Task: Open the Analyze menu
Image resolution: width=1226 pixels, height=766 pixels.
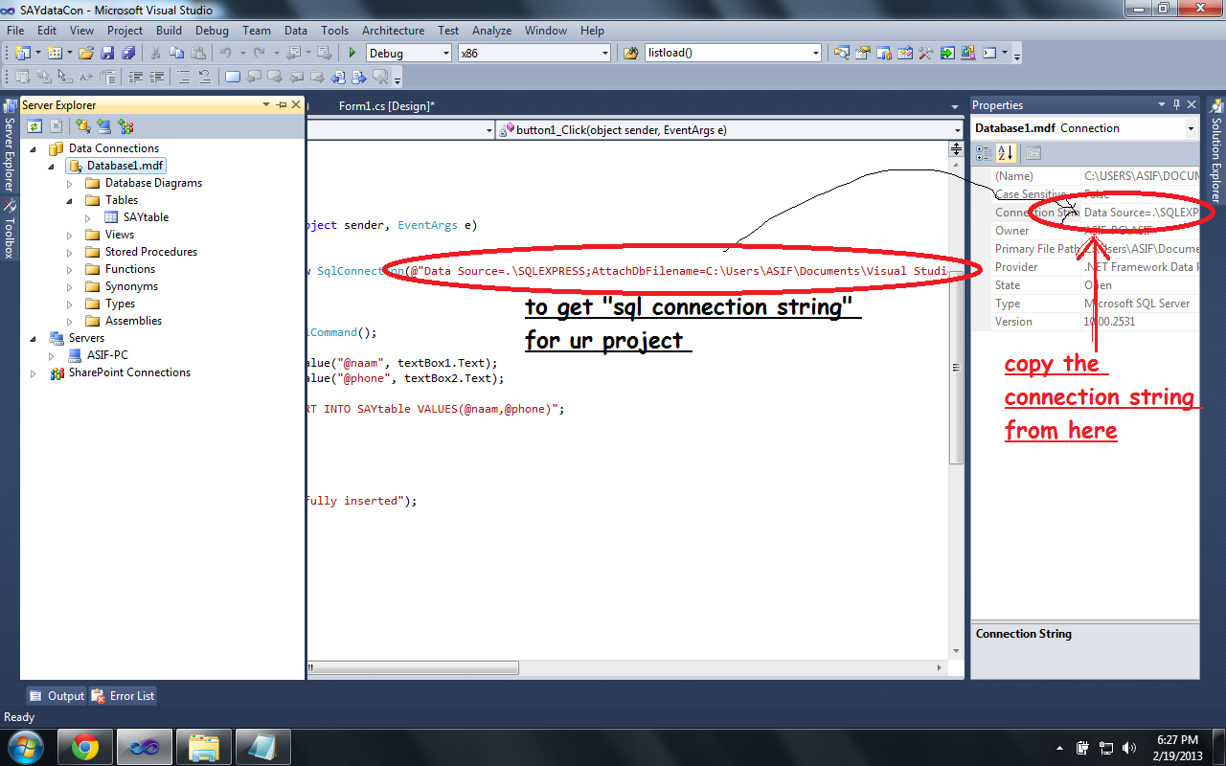Action: coord(491,31)
